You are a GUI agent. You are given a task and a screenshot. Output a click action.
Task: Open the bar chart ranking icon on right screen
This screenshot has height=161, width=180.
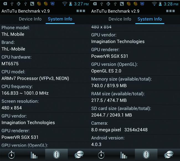(x=124, y=155)
